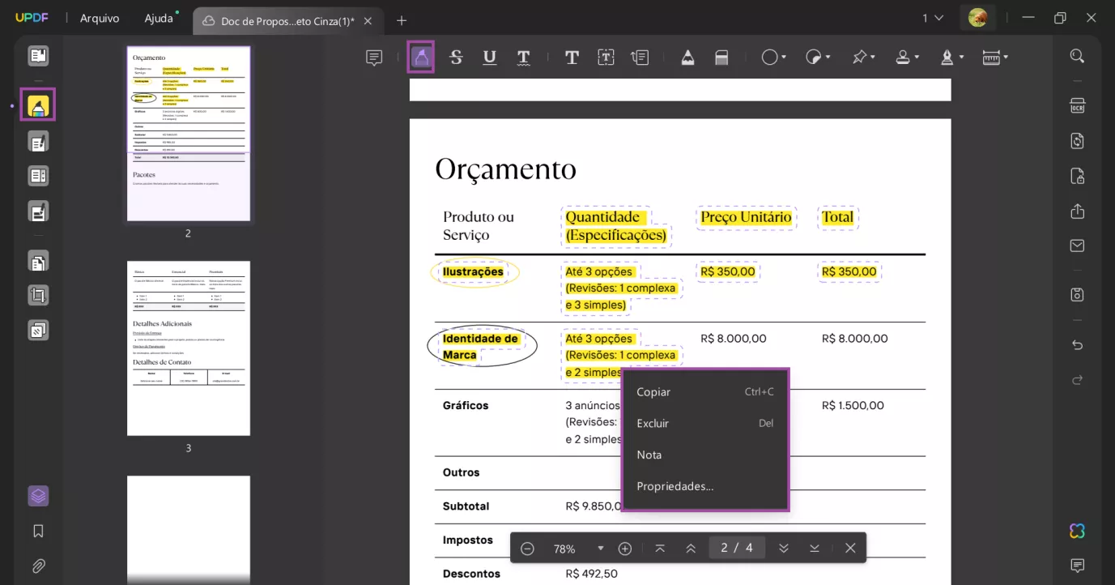This screenshot has width=1115, height=585.
Task: Go to next page arrow
Action: coord(784,549)
